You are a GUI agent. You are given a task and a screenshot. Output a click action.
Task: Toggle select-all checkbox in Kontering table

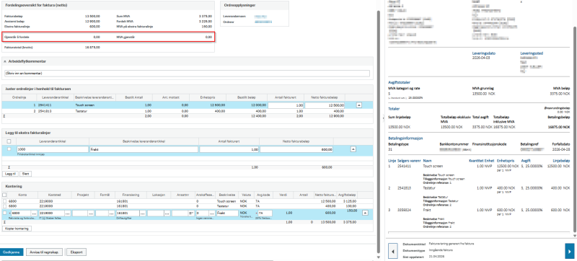pyautogui.click(x=4, y=195)
